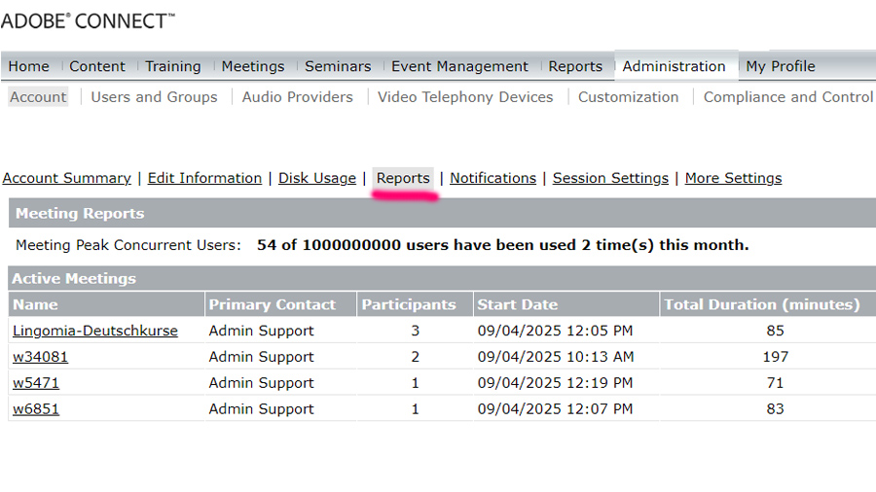The image size is (876, 492).
Task: Open Event Management tab
Action: click(x=459, y=66)
